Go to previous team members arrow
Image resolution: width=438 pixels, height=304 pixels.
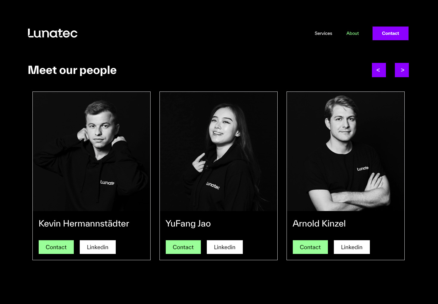pyautogui.click(x=379, y=70)
